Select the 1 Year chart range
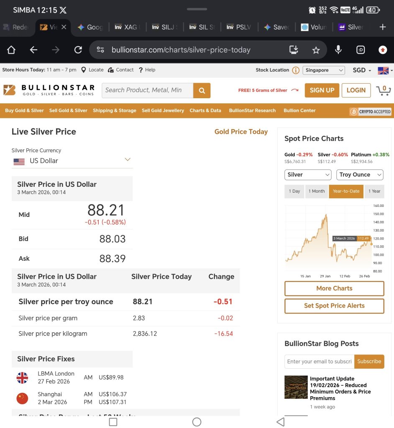 (374, 191)
